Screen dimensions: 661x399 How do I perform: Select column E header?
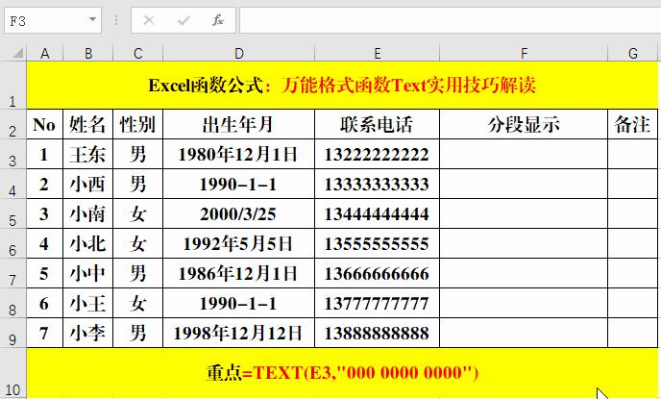click(377, 53)
